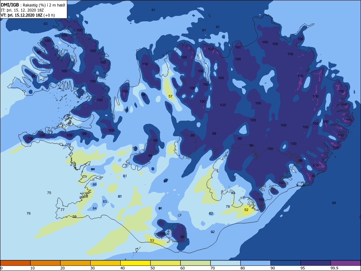Click the purple above-99.9 legend swatch
The height and width of the screenshot is (271, 361).
click(345, 263)
